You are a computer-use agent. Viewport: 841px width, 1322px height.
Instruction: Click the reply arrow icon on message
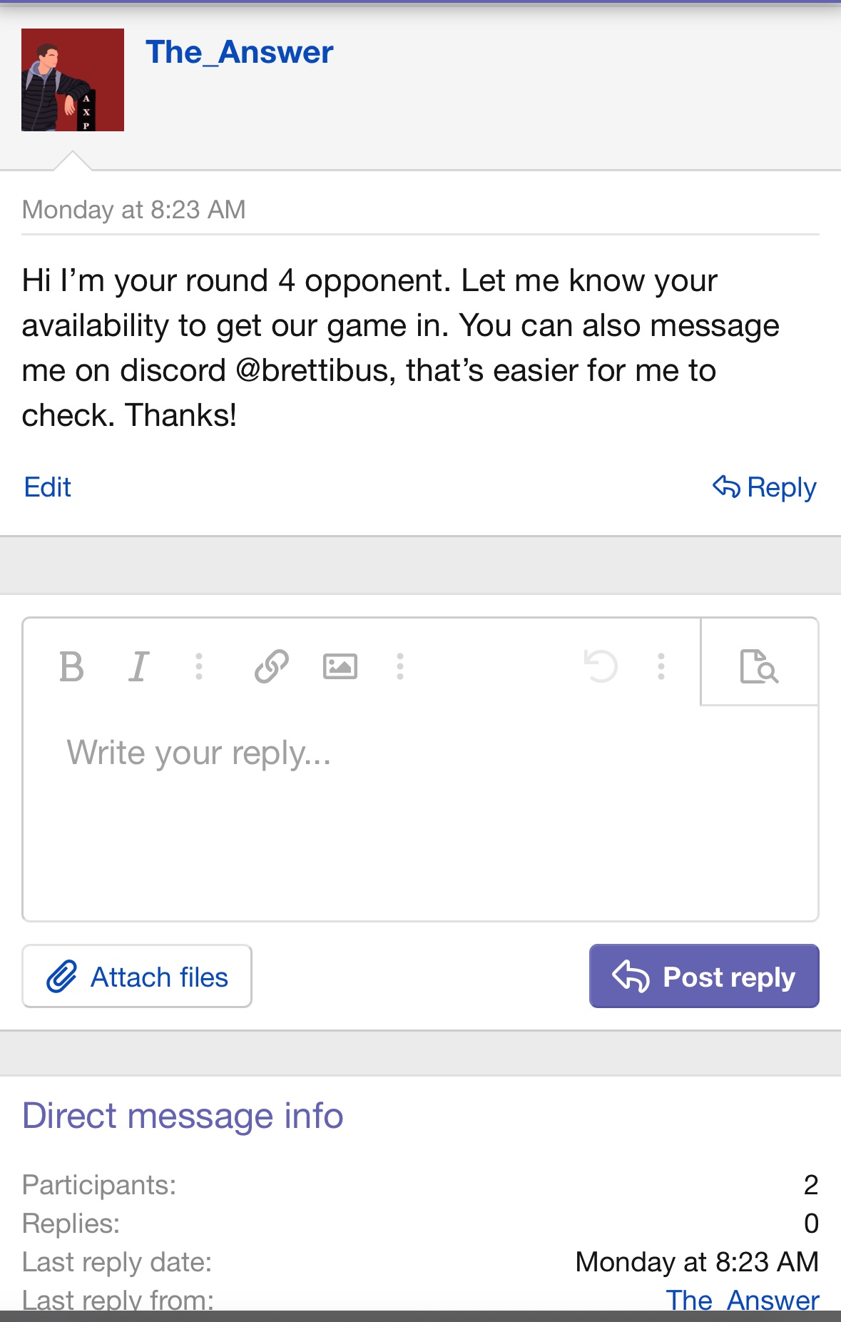tap(726, 487)
